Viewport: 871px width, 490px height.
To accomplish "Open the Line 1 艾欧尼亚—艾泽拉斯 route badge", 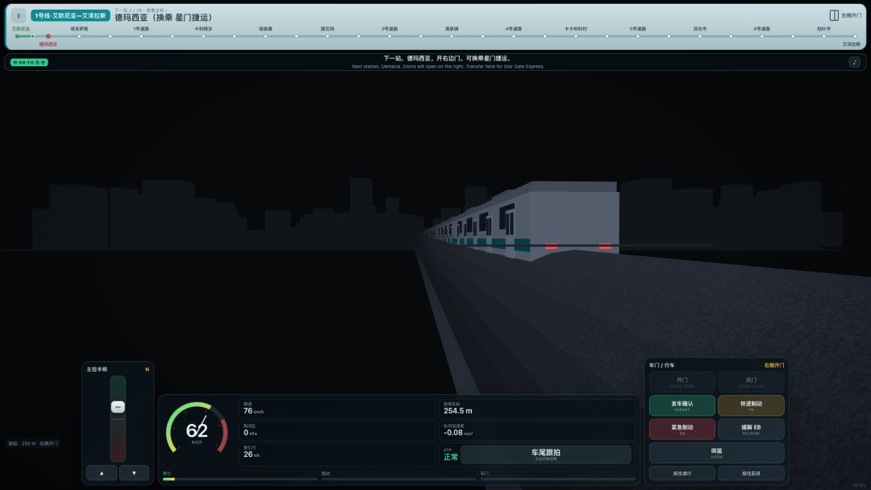I will (x=70, y=15).
